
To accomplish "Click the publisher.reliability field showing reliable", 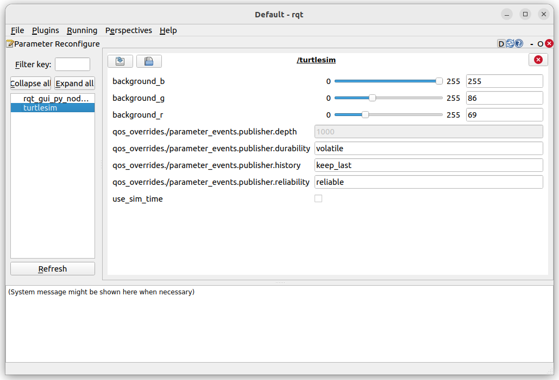I will click(x=429, y=182).
